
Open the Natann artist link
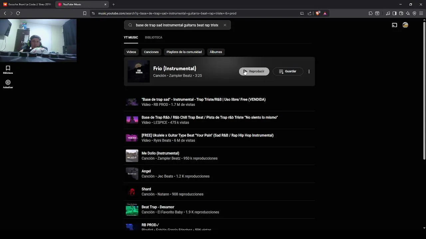tap(163, 194)
